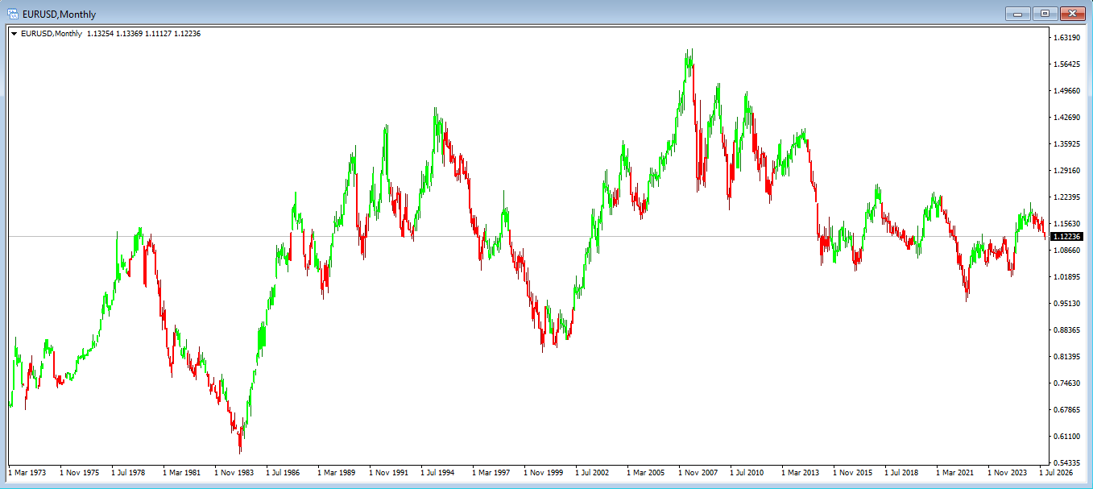Viewport: 1093px width, 489px height.
Task: Click price level 0.95130 on price axis
Action: coord(1066,304)
